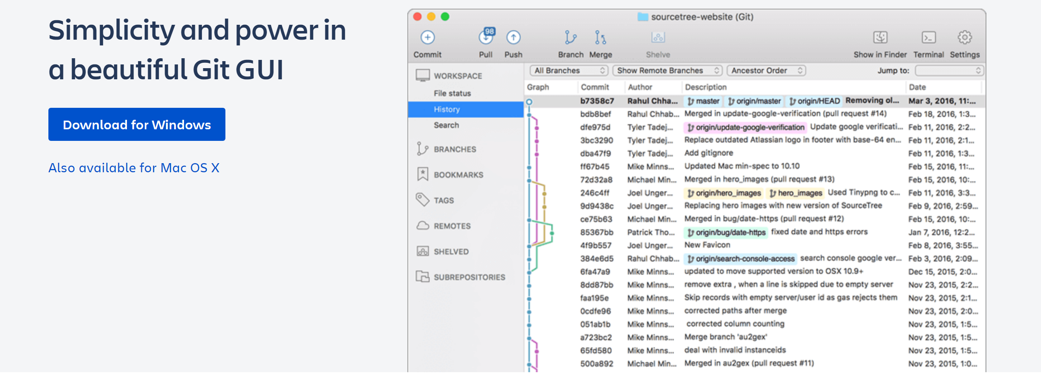Open the Settings gear icon
This screenshot has width=1041, height=373.
pos(964,38)
